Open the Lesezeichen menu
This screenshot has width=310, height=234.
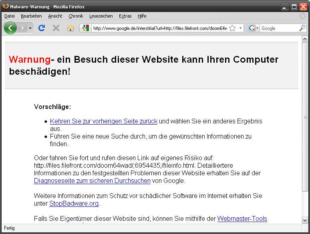[x=101, y=16]
